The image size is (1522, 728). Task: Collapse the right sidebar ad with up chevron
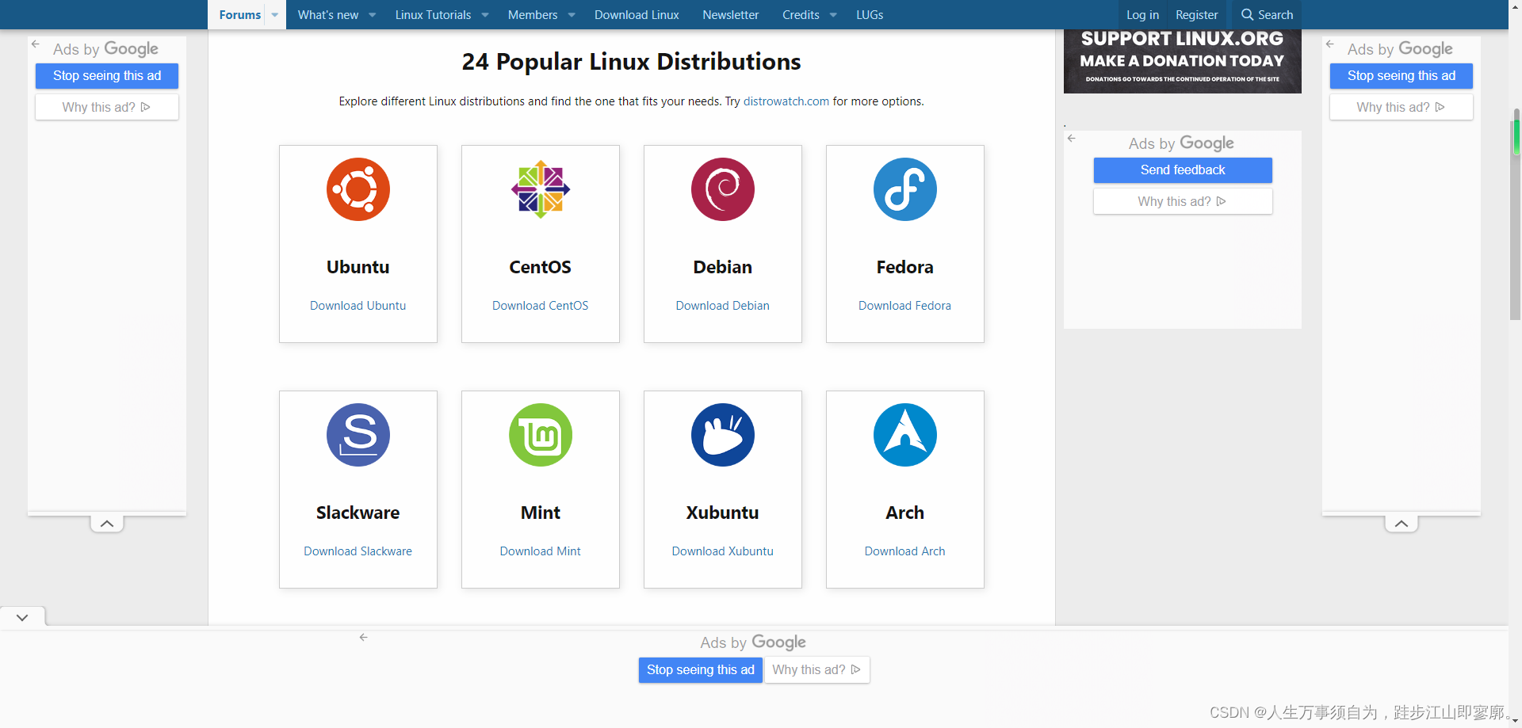pyautogui.click(x=1402, y=524)
